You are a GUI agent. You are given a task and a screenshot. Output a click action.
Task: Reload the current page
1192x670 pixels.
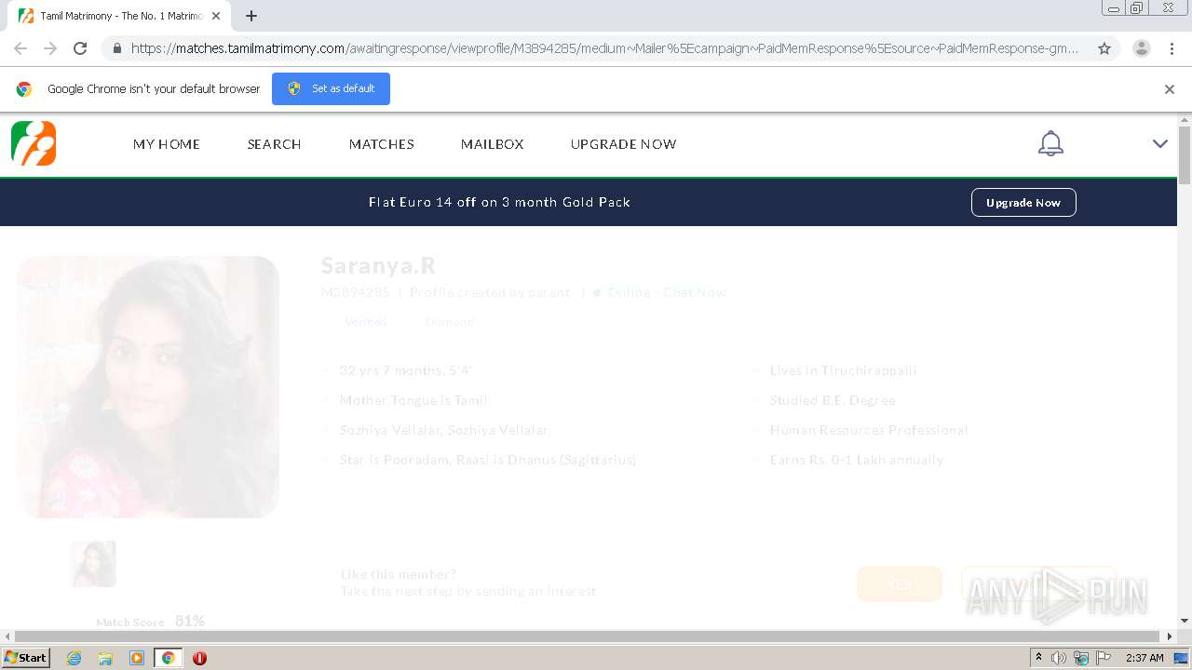80,48
